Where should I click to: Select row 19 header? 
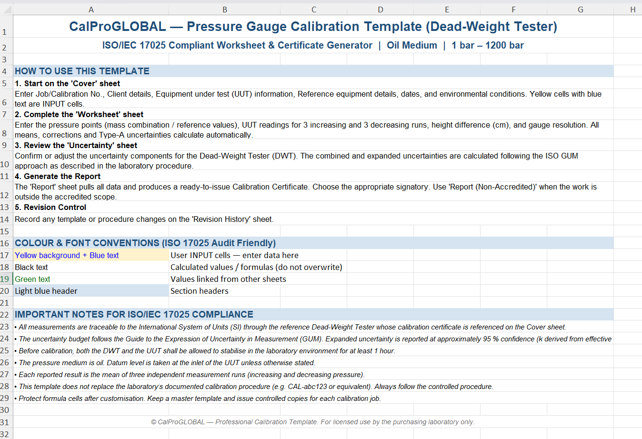6,279
